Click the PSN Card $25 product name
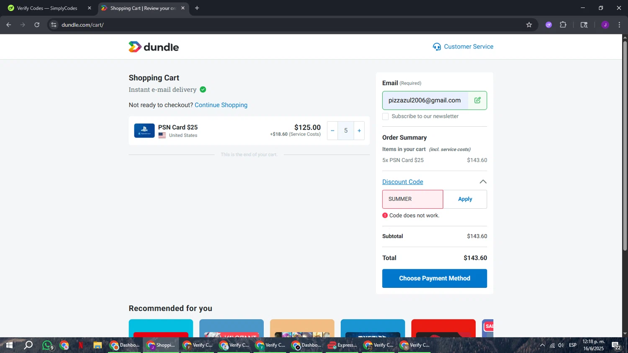 178,127
